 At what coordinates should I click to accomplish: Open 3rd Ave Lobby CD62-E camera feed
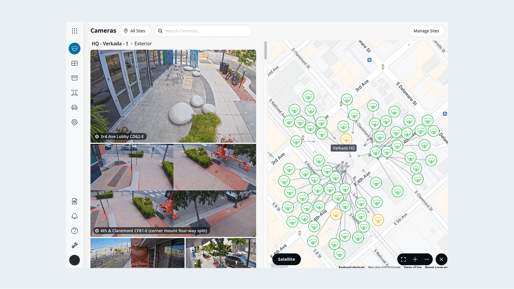pos(173,96)
